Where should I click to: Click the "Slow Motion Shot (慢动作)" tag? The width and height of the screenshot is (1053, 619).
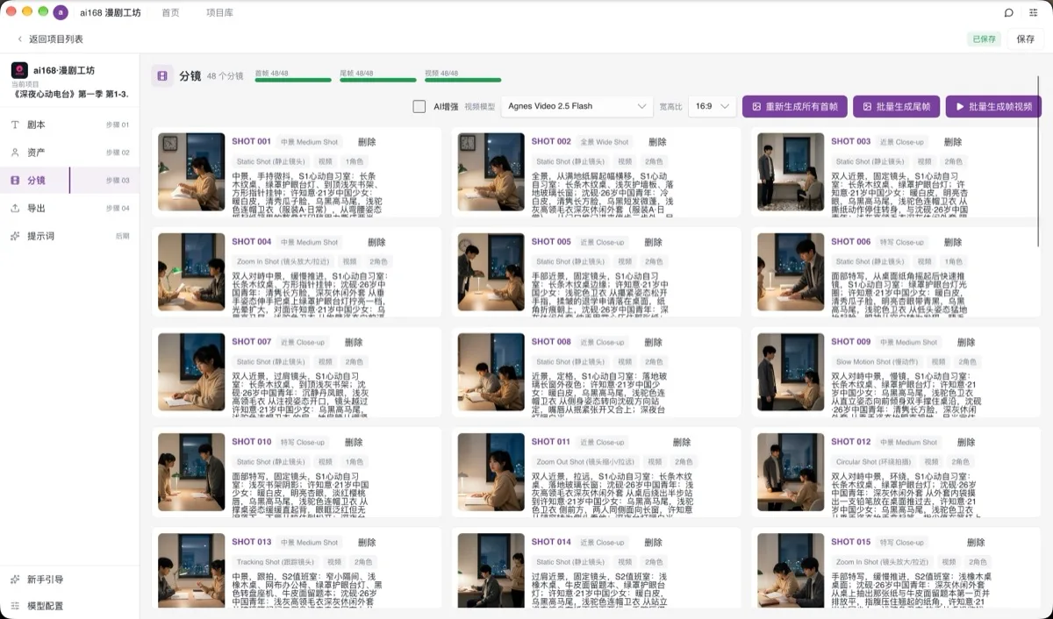(x=877, y=362)
